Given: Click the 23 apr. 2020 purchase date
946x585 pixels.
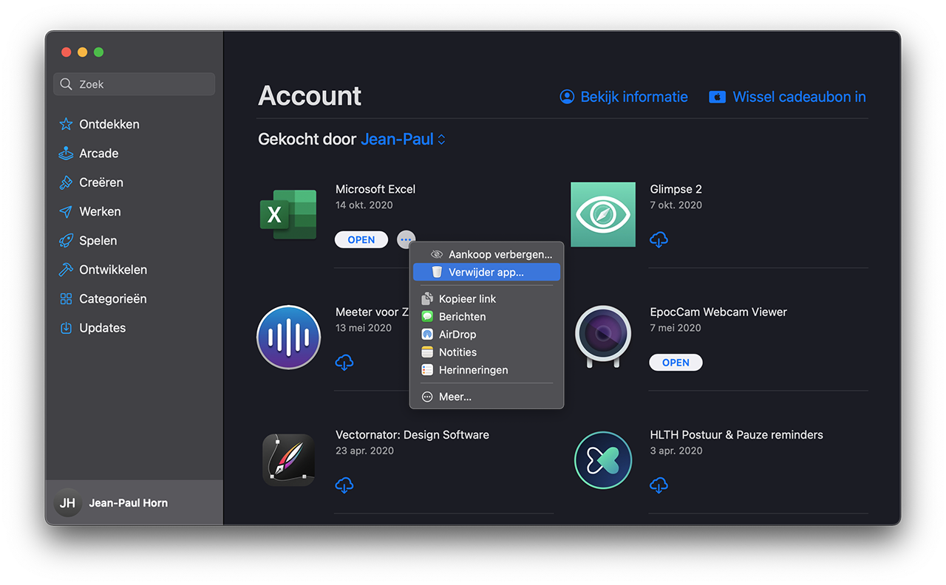Looking at the screenshot, I should [364, 451].
